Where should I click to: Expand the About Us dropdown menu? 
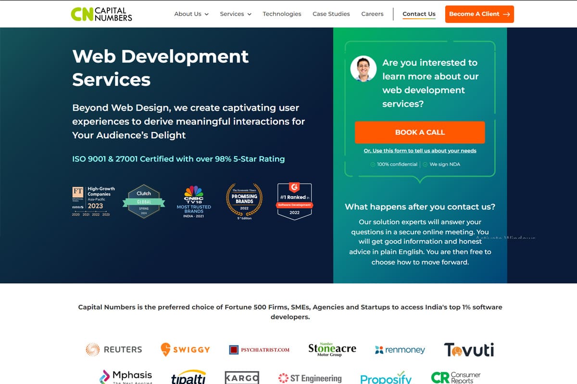tap(191, 14)
